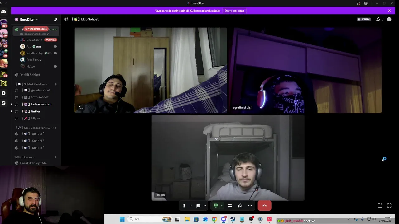Open Discord help question mark icon

click(366, 3)
